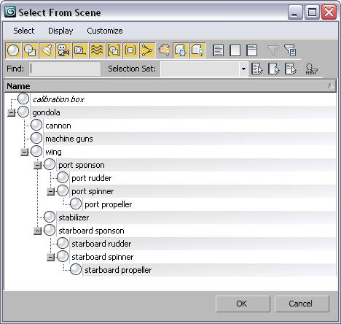Click the Find text field
The width and height of the screenshot is (341, 324).
pyautogui.click(x=65, y=69)
